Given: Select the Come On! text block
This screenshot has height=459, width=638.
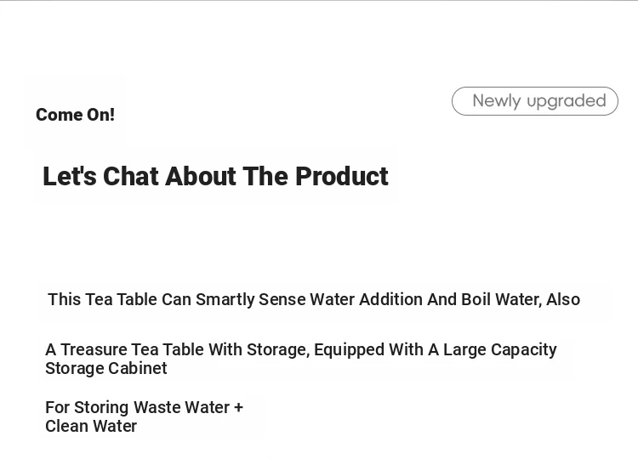Looking at the screenshot, I should 75,115.
